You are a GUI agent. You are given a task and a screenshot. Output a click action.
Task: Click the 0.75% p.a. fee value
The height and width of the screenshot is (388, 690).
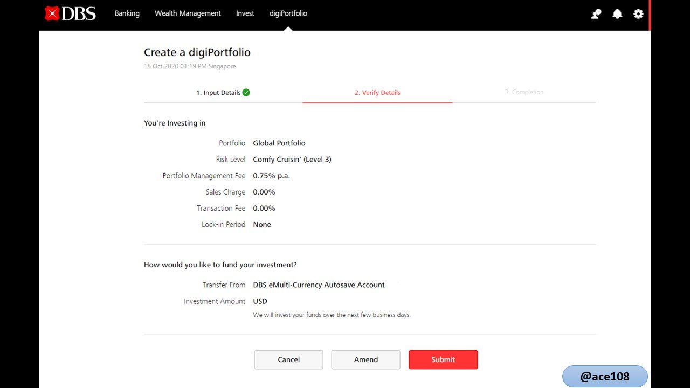click(x=272, y=176)
